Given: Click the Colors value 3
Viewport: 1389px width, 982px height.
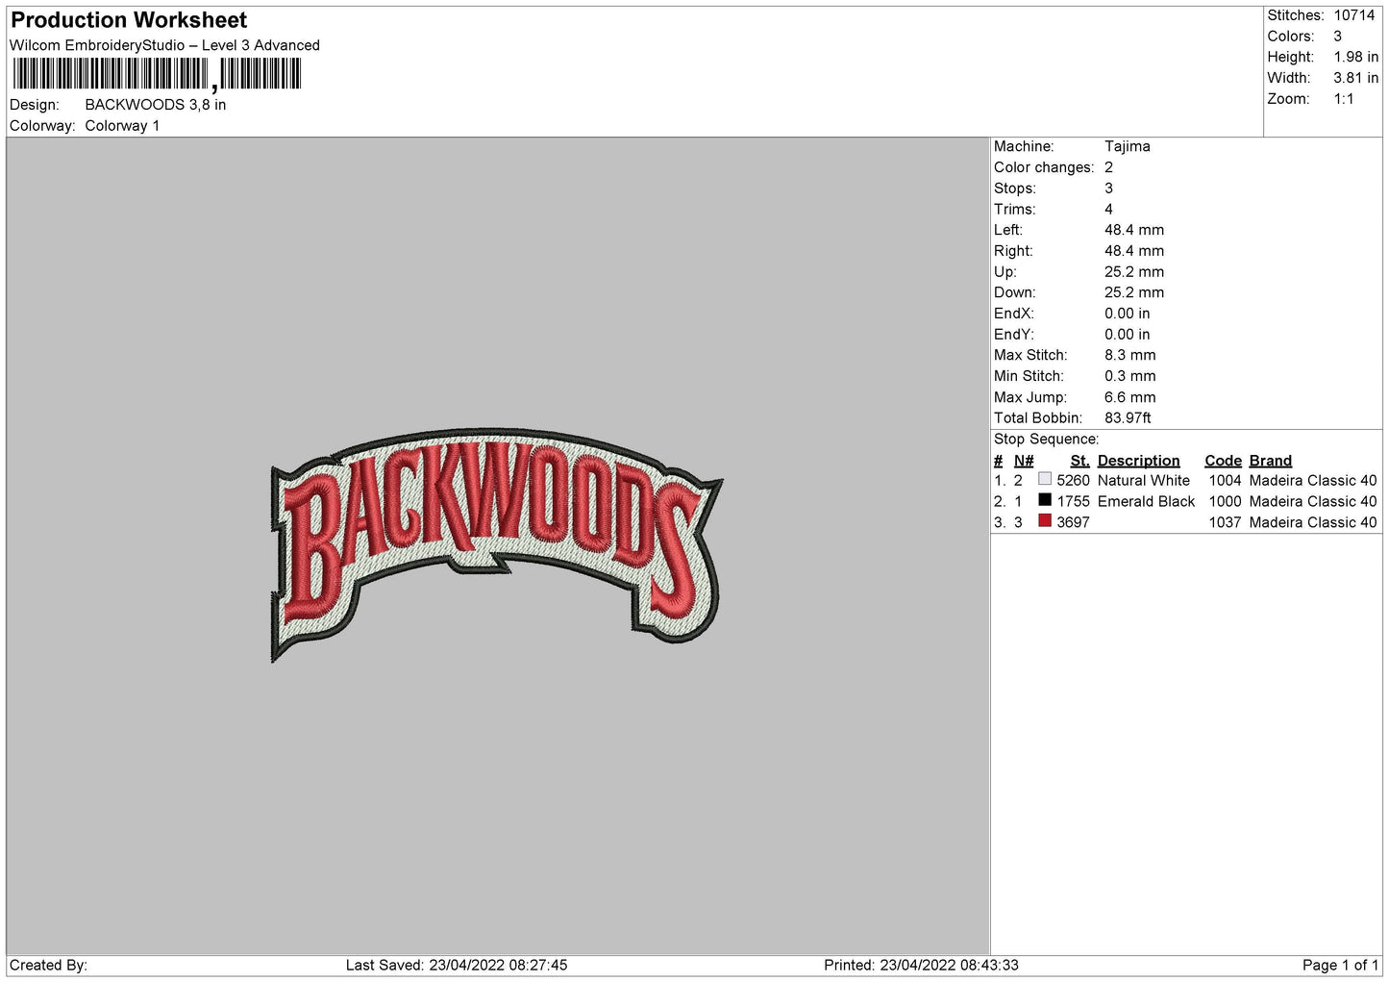Looking at the screenshot, I should 1338,37.
